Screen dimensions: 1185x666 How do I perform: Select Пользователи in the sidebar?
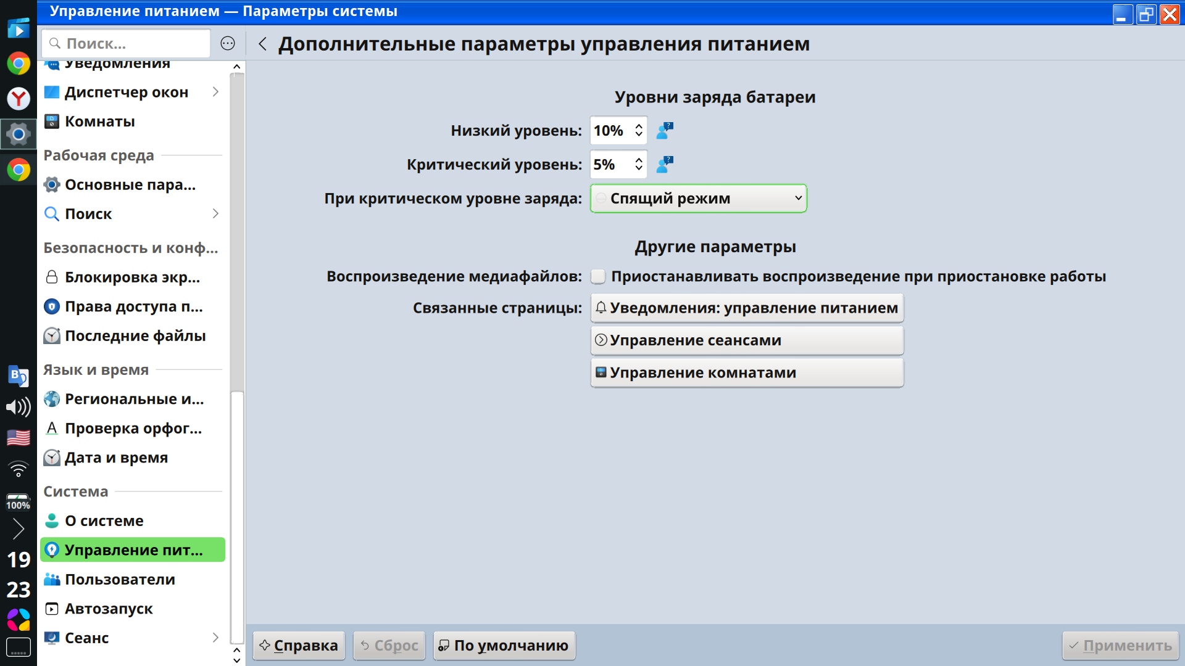tap(120, 580)
